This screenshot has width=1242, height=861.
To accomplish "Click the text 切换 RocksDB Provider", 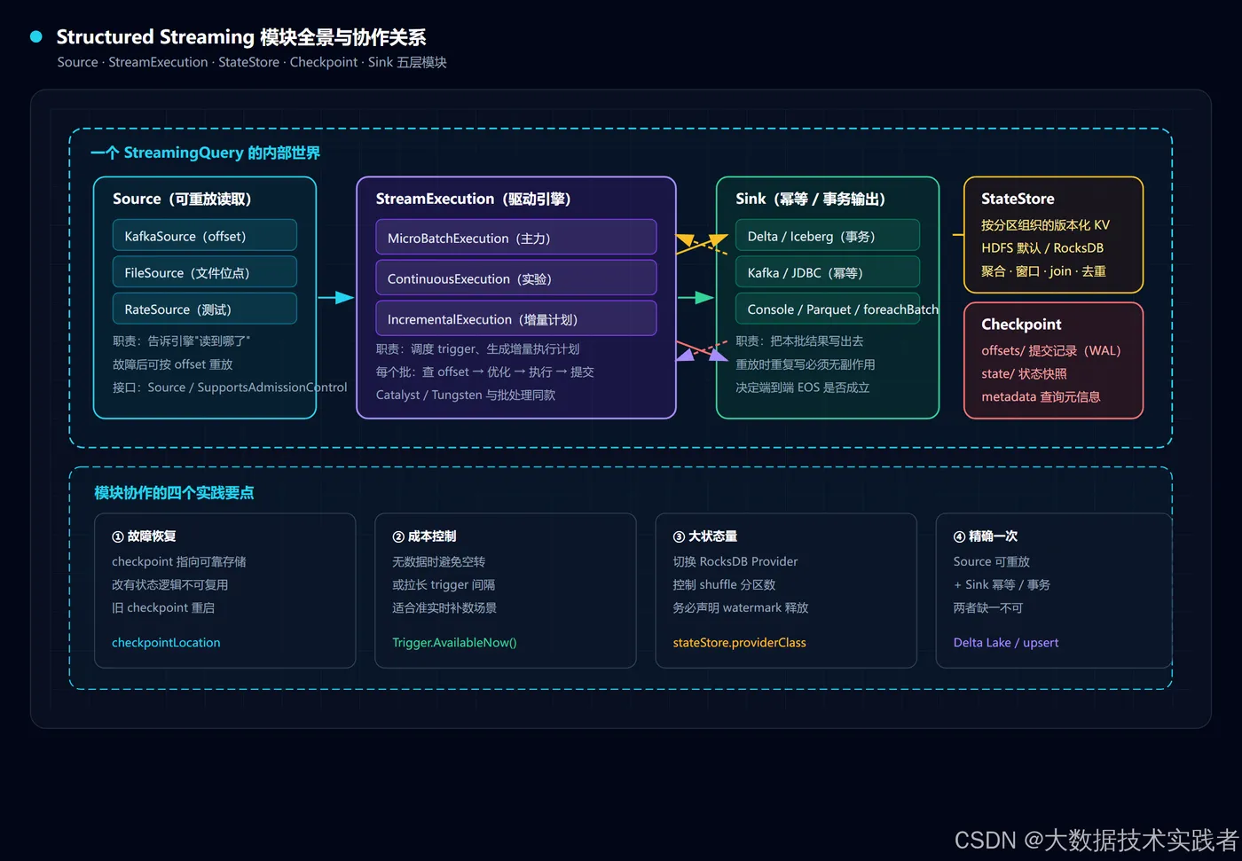I will point(735,561).
